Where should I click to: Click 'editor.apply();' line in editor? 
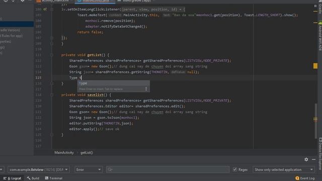click(84, 129)
